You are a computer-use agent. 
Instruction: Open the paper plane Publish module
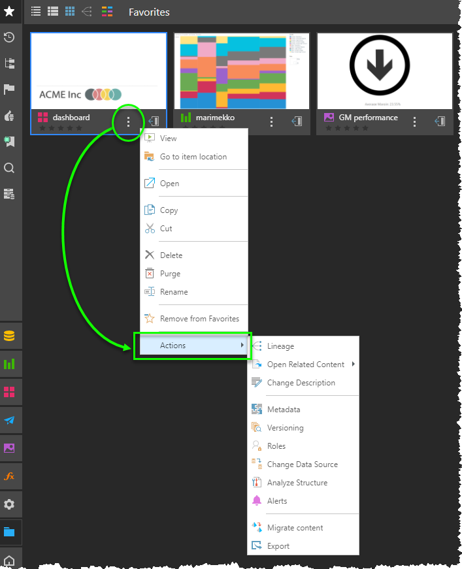[x=9, y=420]
